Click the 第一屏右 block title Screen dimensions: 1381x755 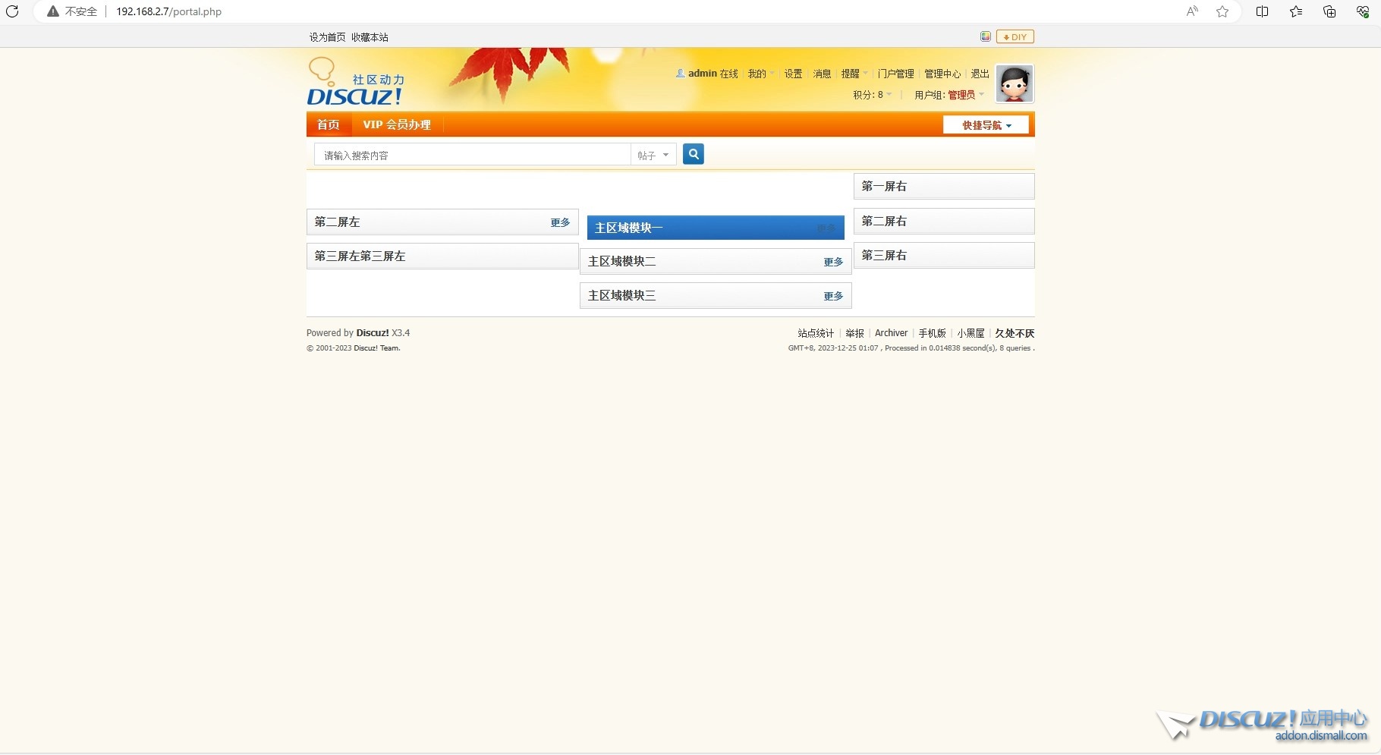click(x=884, y=186)
